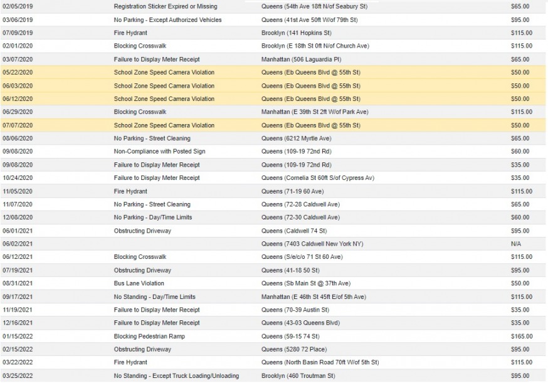The image size is (548, 383).
Task: Click No Parking - Except Authorized Vehicles violation
Action: [x=167, y=19]
